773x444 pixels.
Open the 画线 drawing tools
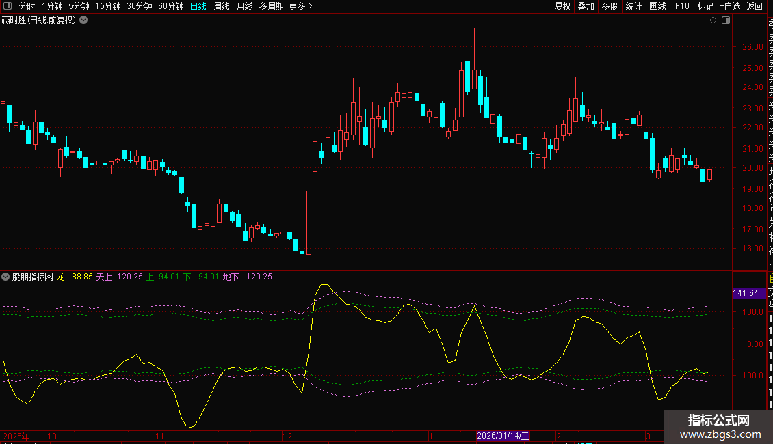(x=657, y=6)
